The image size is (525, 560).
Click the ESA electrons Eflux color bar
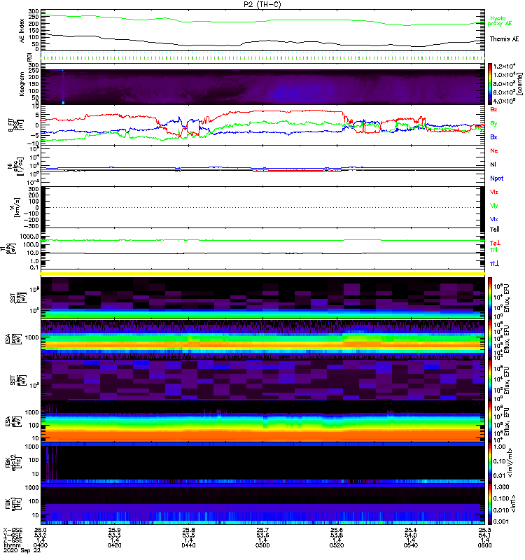tap(490, 422)
